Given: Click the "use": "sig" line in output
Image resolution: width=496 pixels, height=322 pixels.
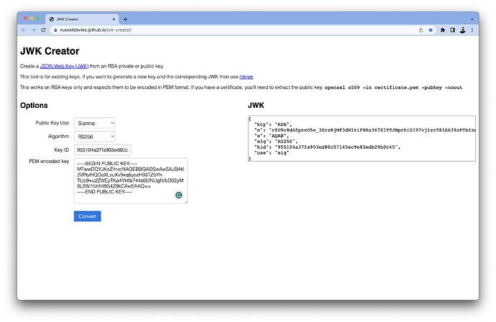Looking at the screenshot, I should (272, 153).
